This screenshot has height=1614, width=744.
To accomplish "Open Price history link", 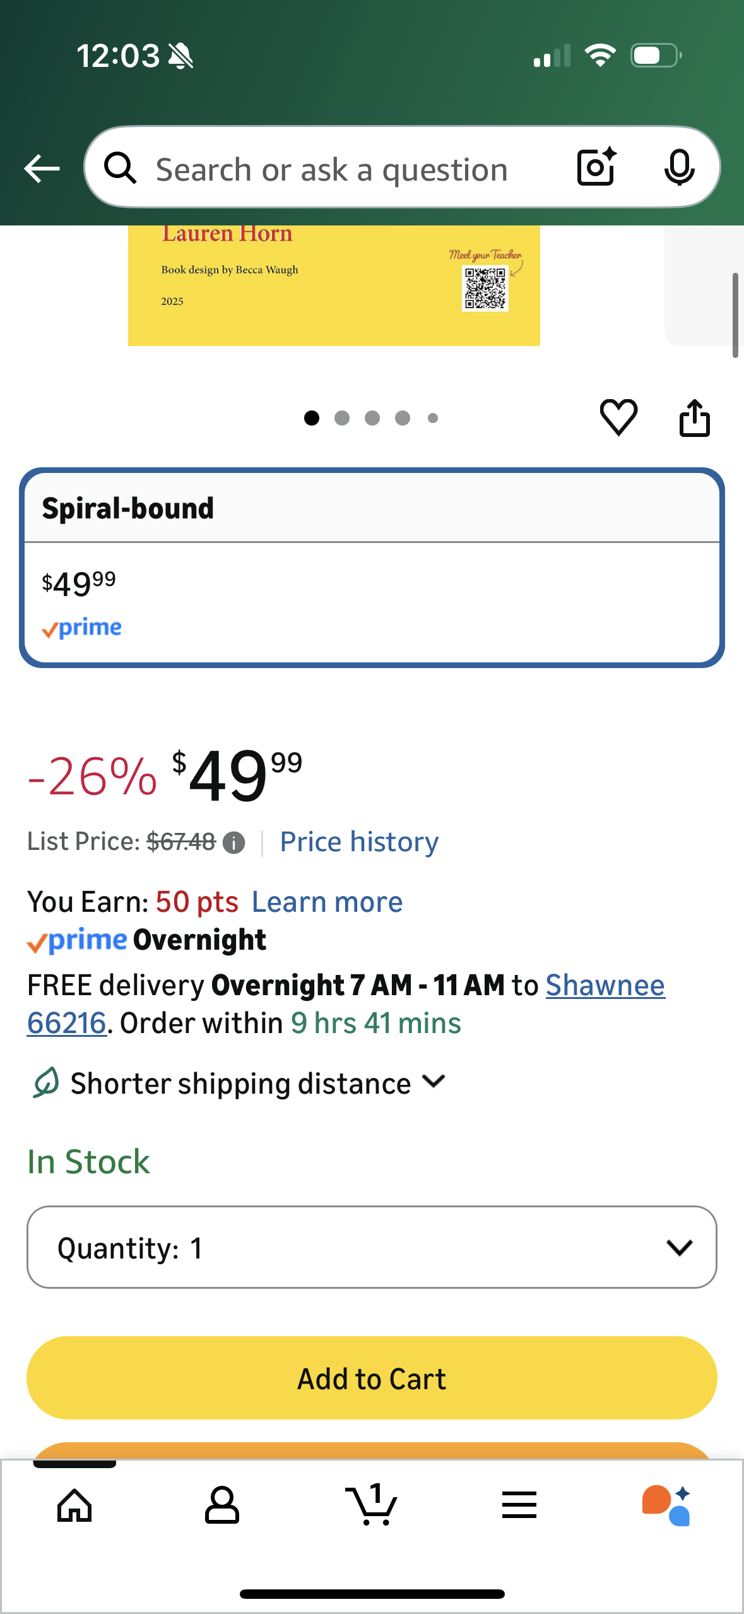I will 359,842.
